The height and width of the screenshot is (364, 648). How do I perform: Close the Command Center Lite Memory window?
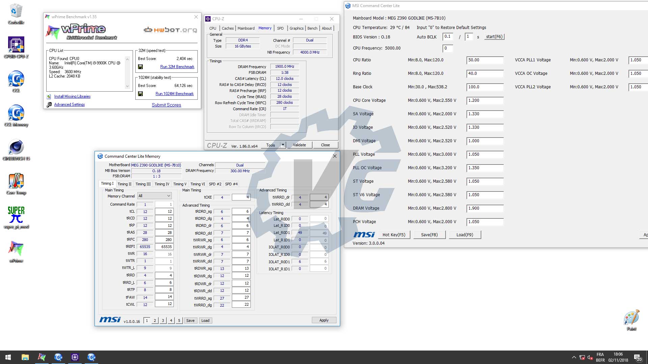pos(335,156)
